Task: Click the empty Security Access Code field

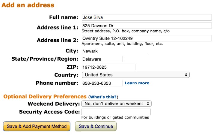Action: (116, 112)
